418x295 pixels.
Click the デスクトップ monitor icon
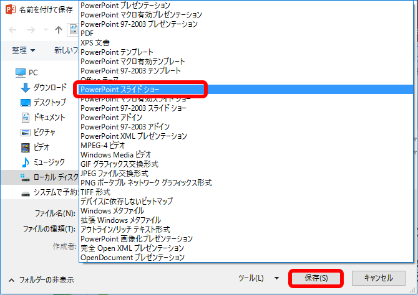click(26, 103)
